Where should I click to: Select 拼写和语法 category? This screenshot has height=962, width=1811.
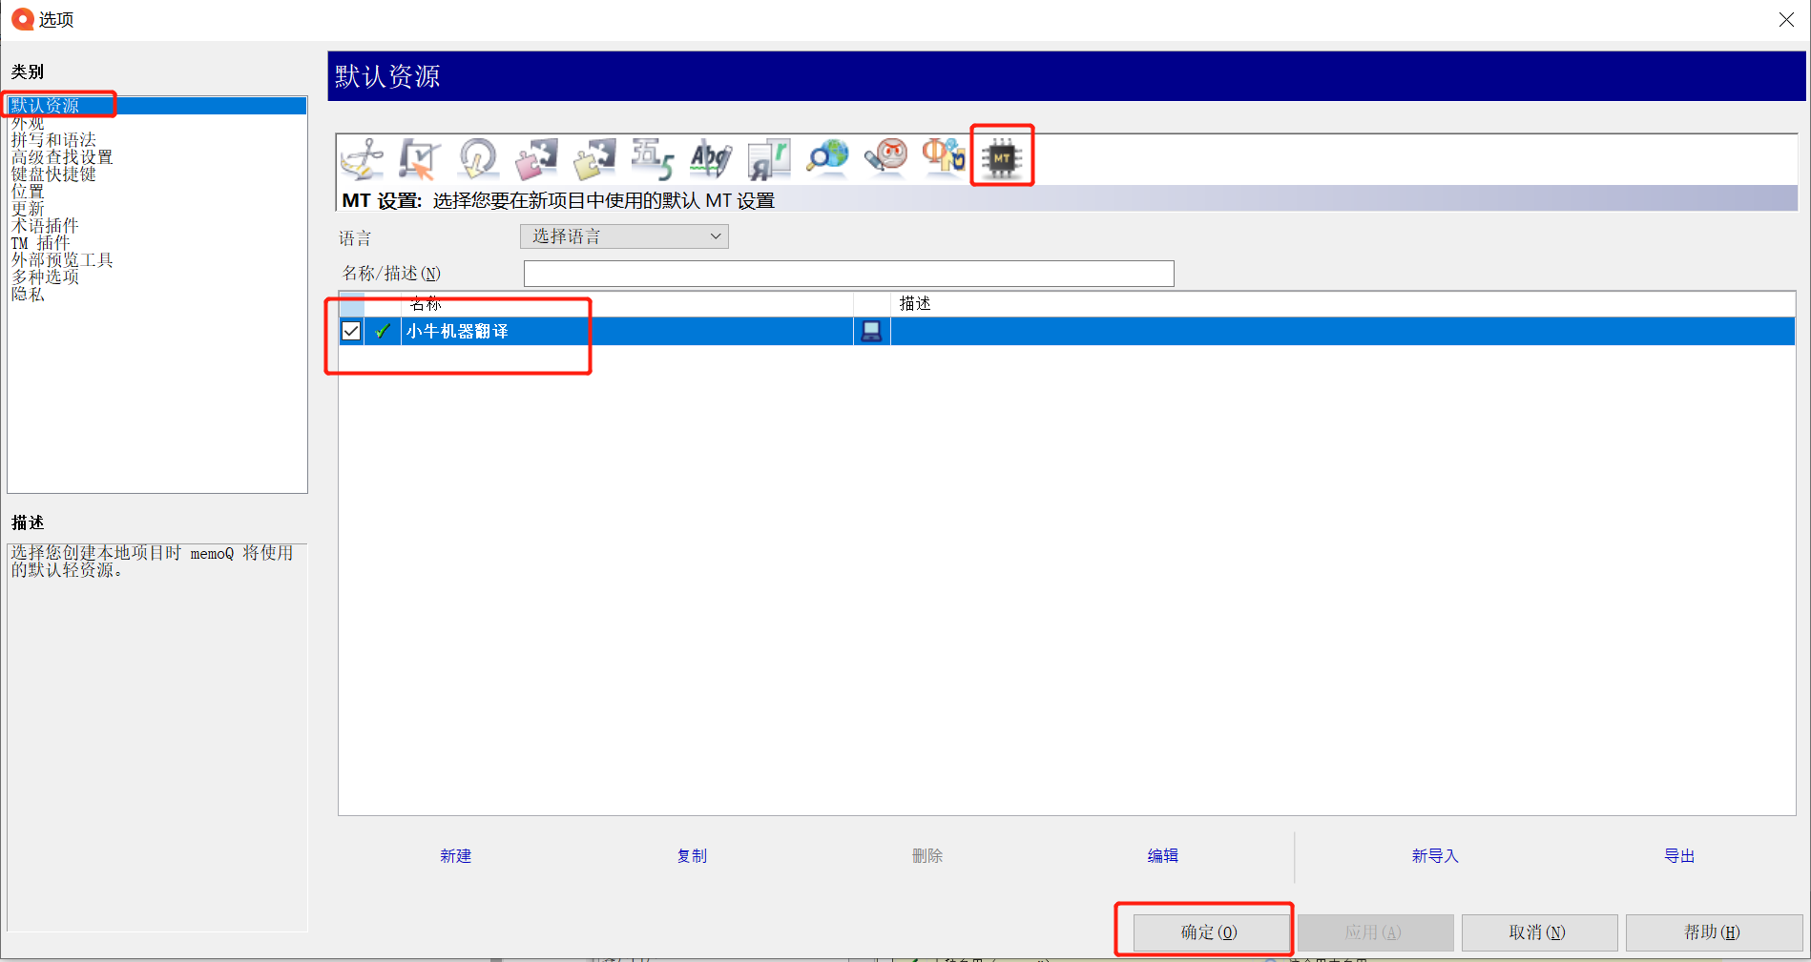click(53, 140)
